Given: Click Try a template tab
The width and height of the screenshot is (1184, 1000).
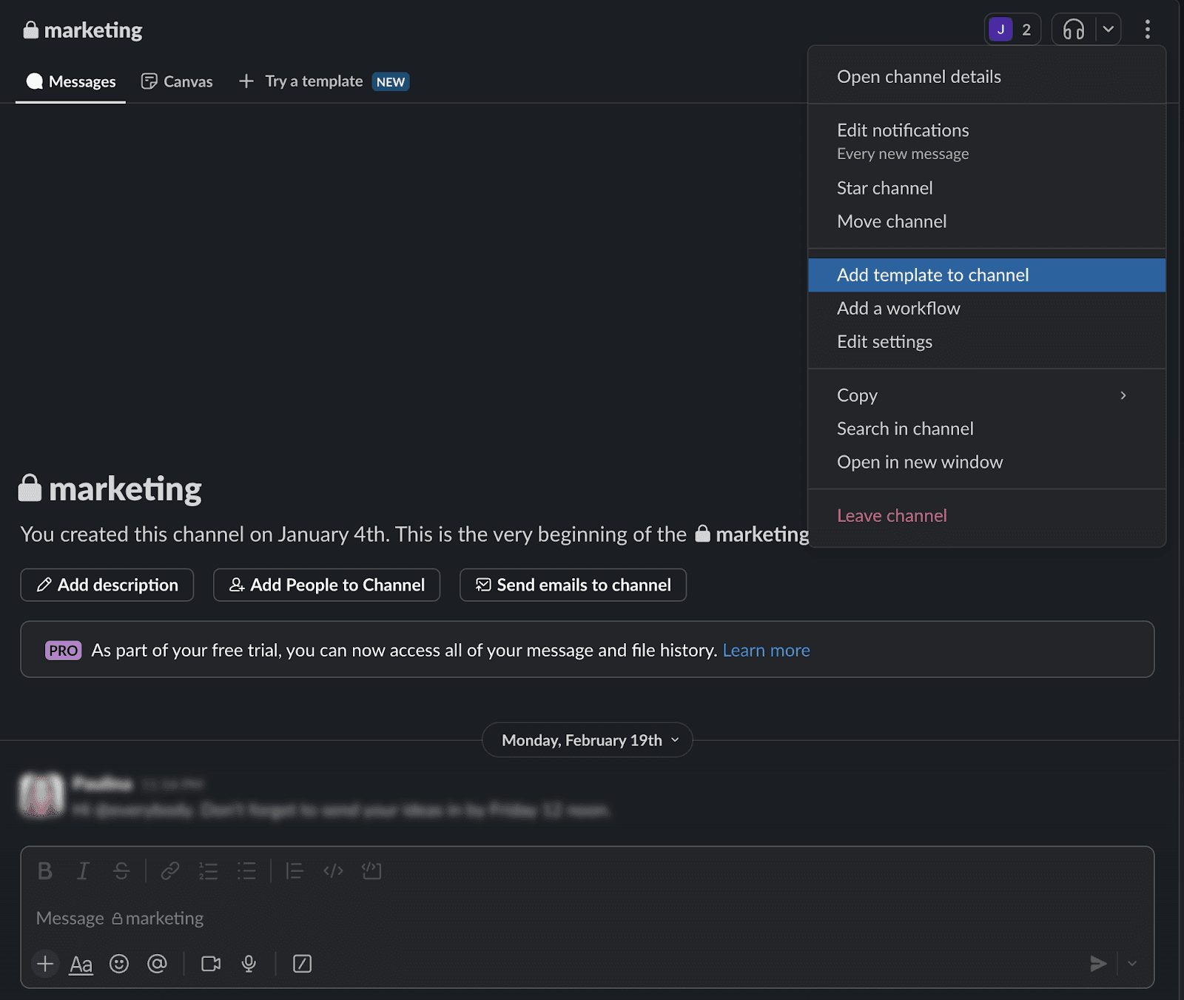Looking at the screenshot, I should point(323,81).
